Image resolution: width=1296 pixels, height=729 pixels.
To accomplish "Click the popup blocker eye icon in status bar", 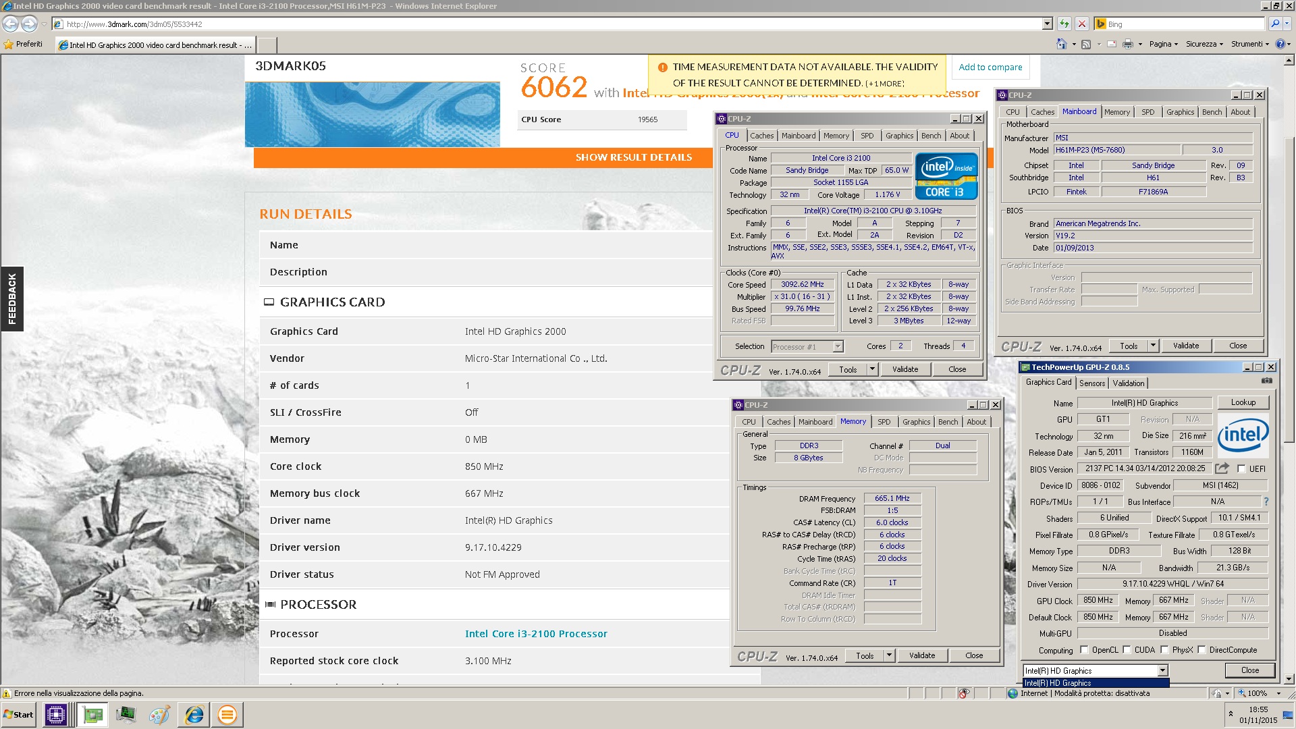I will click(965, 693).
